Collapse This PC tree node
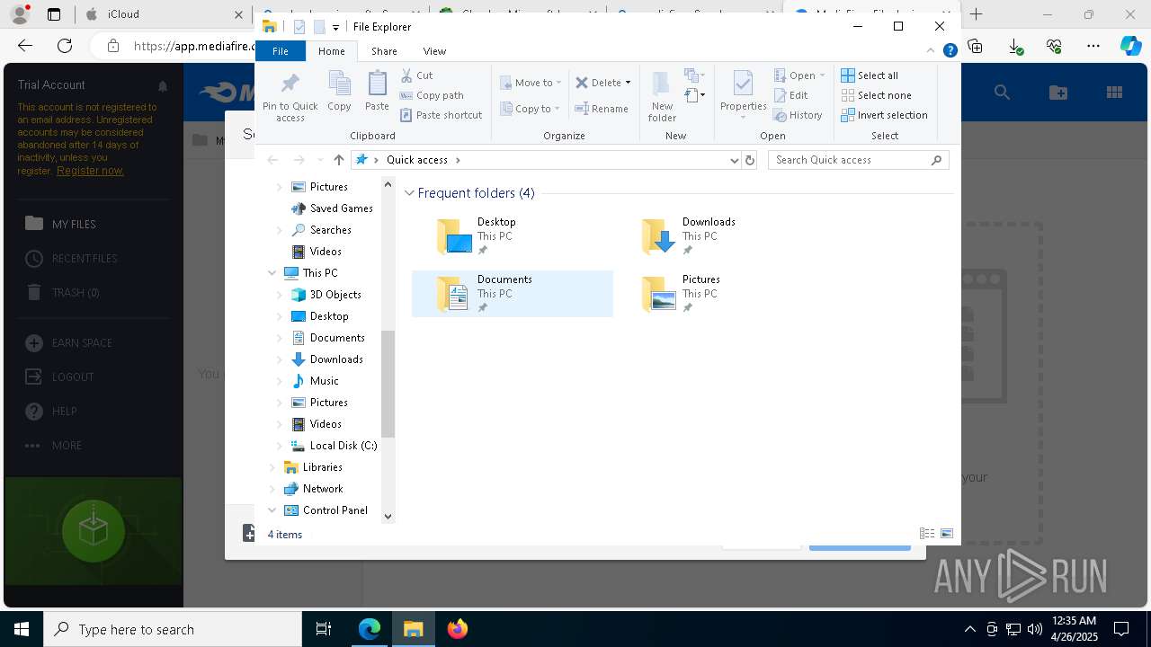The image size is (1151, 647). click(272, 273)
